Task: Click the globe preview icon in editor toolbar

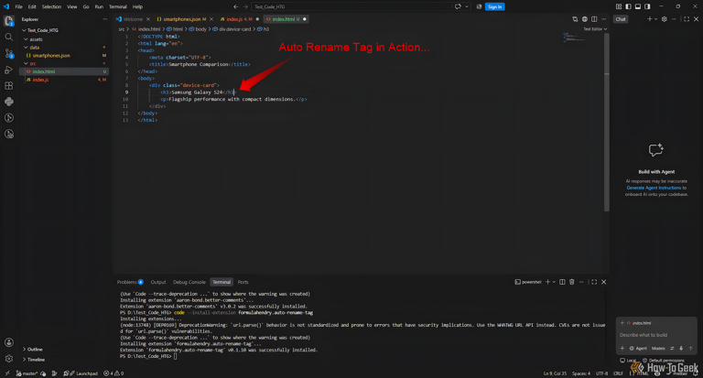Action: pyautogui.click(x=585, y=19)
